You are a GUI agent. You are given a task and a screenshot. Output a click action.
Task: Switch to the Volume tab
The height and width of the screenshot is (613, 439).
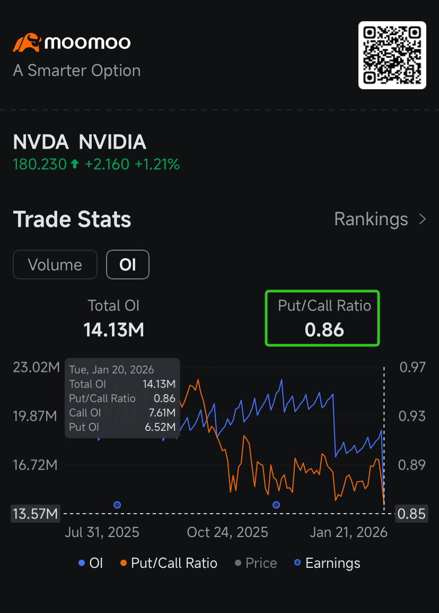click(x=55, y=265)
